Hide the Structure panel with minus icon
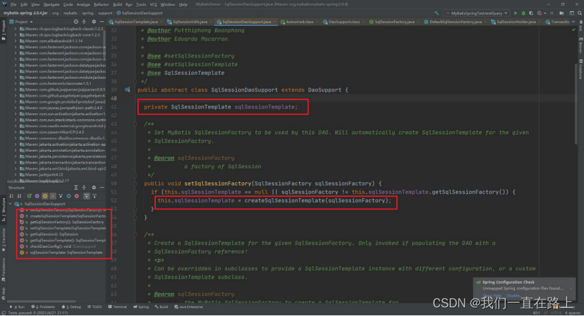Screen dimensions: 584x316 pos(102,187)
